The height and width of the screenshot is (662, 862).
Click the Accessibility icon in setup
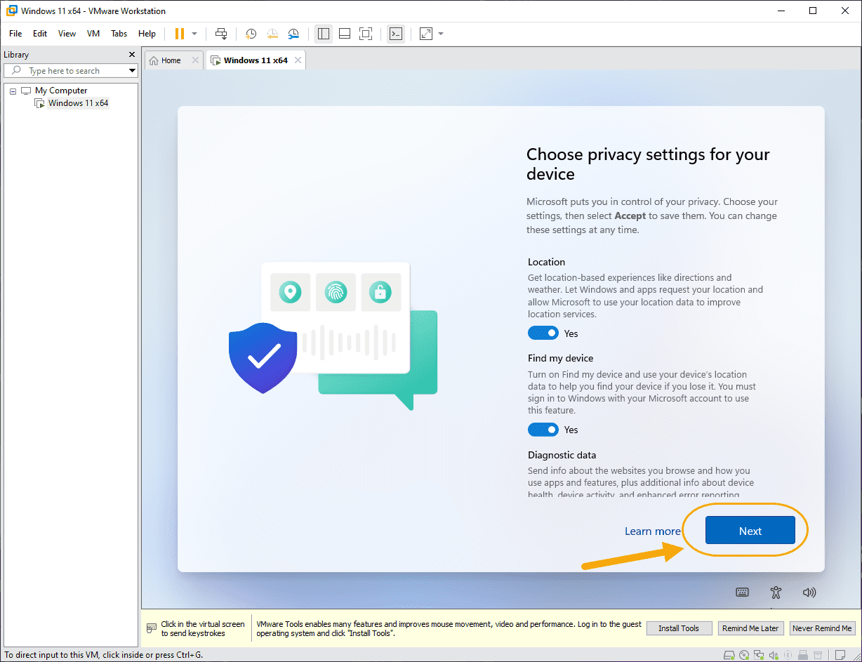pos(775,592)
